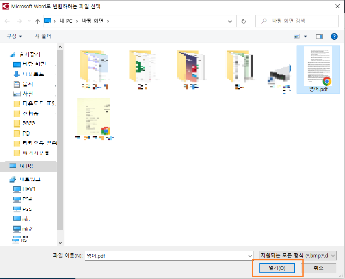Select the 영어.pdf file thumbnail
345x279 pixels.
[x=318, y=70]
